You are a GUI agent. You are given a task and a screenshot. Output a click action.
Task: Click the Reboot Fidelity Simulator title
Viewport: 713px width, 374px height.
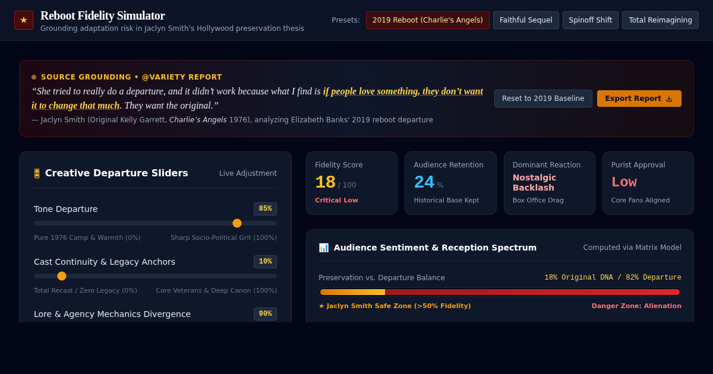[x=103, y=15]
